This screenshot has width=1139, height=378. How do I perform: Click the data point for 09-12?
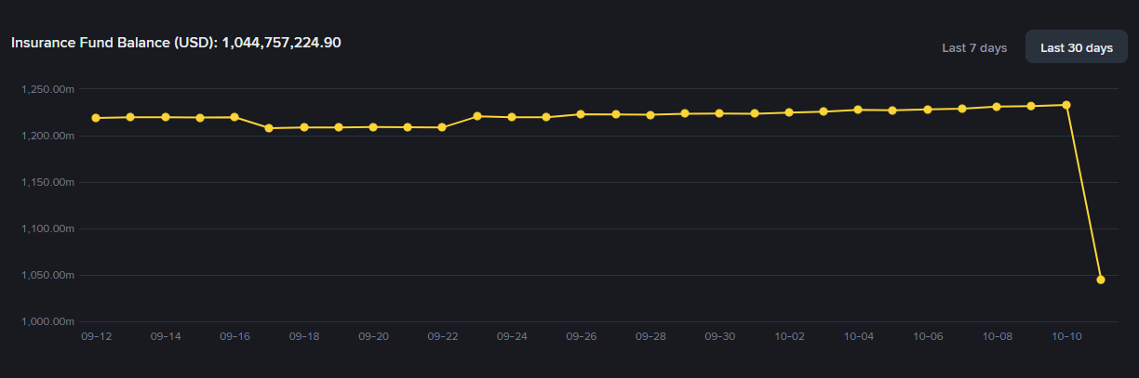tap(96, 118)
